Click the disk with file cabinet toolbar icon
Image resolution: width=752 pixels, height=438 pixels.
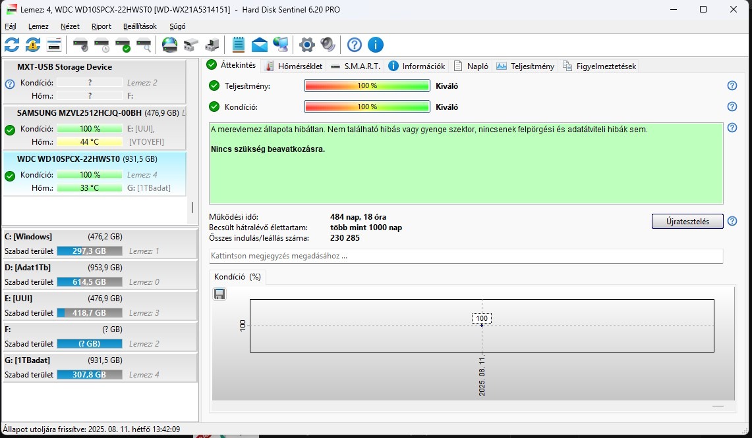coord(191,45)
